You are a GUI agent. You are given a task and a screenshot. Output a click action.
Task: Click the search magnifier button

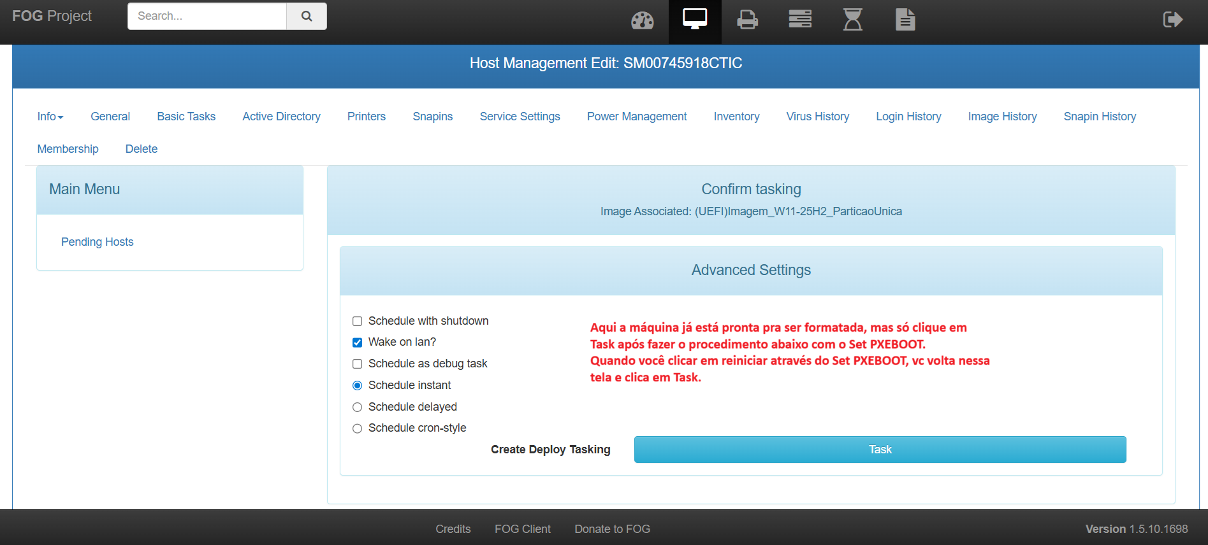coord(307,16)
